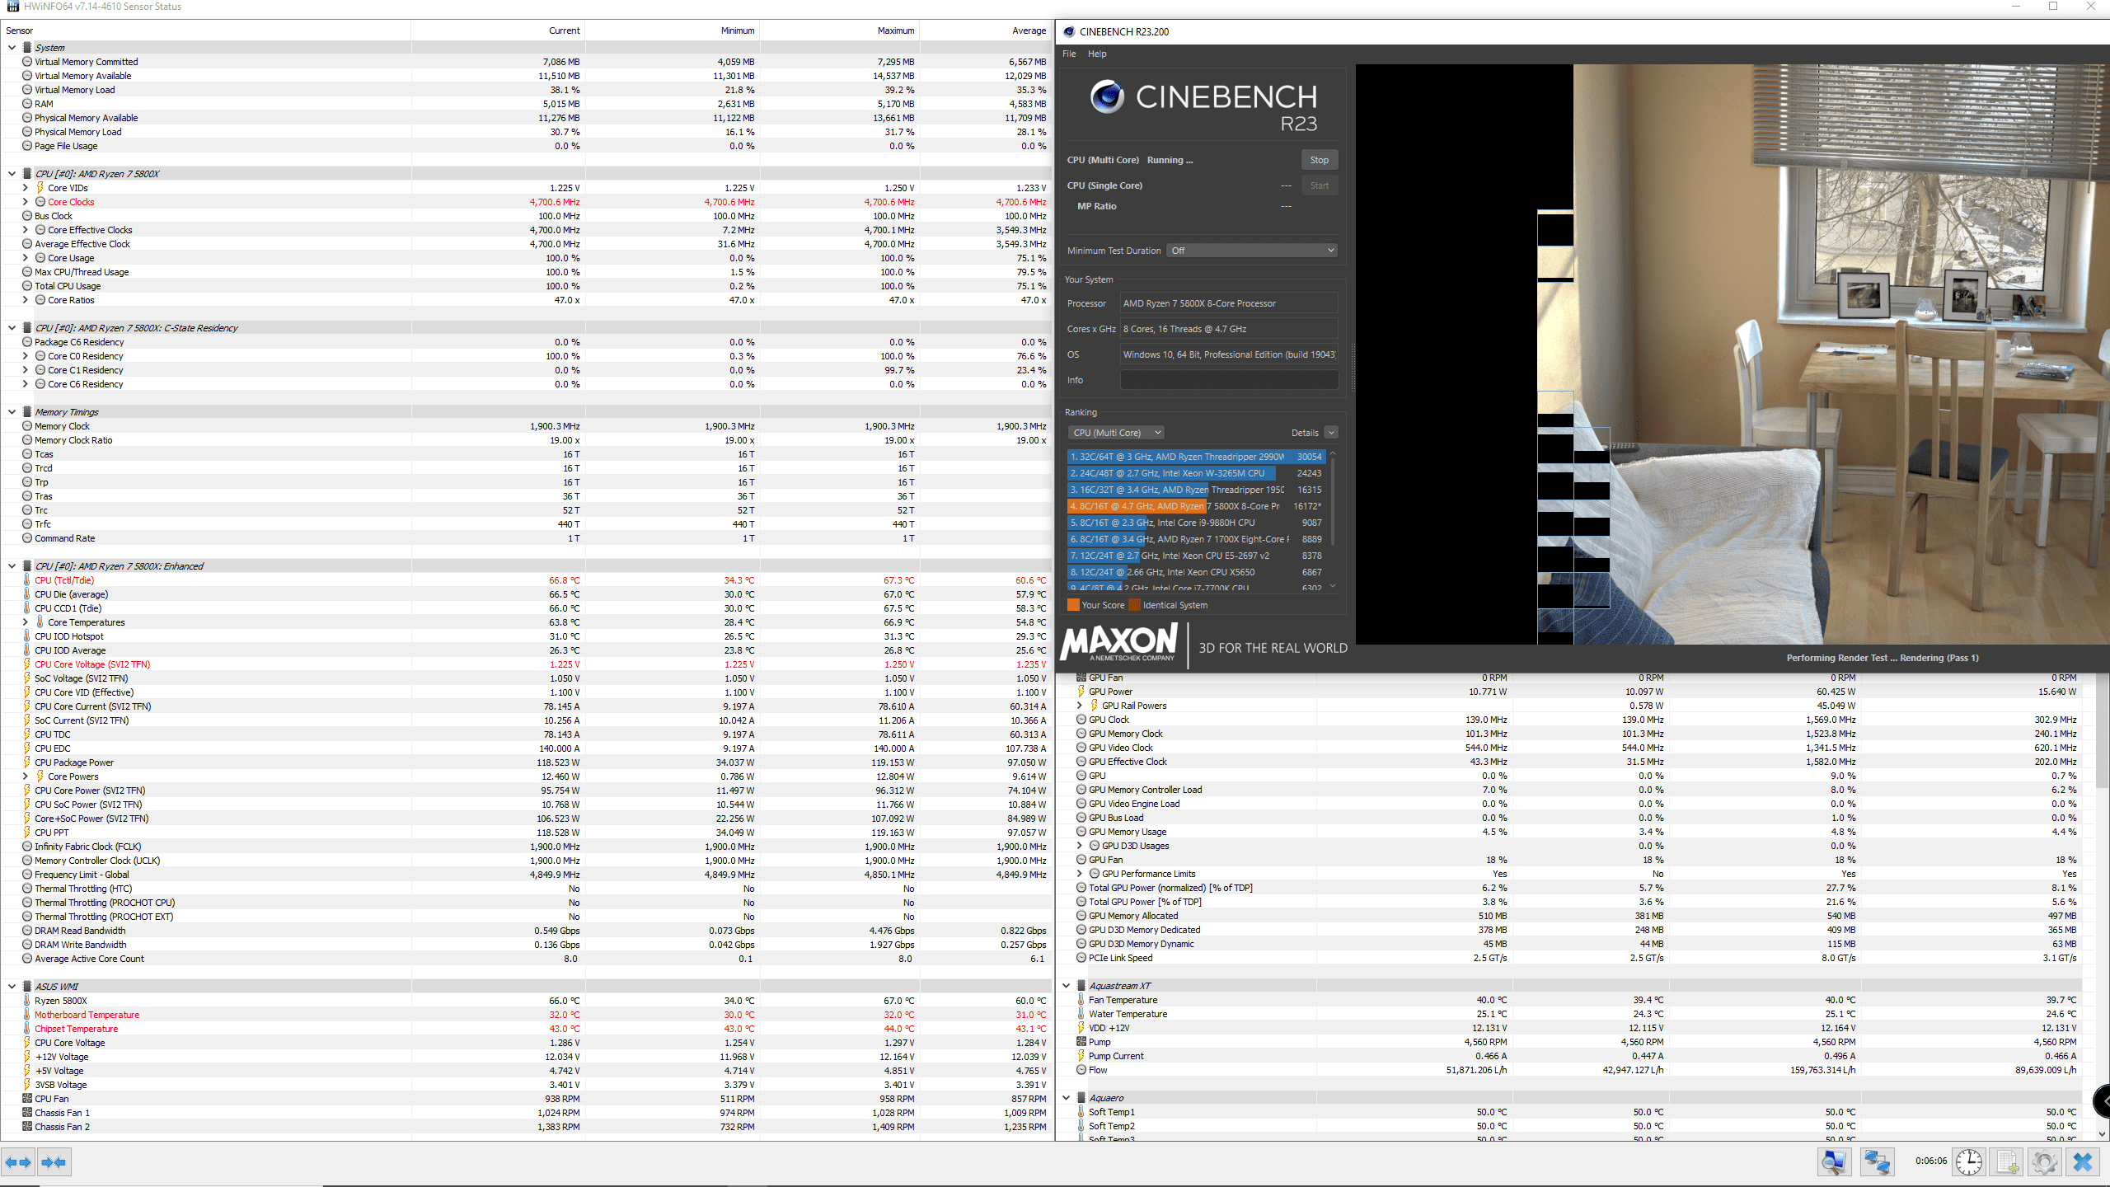Click the fan icon beside Pump row

1081,1042
